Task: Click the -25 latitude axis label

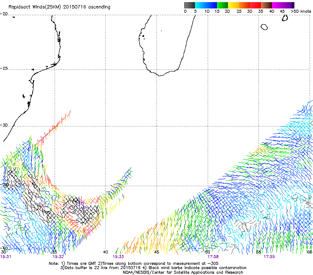Action: click(x=4, y=69)
